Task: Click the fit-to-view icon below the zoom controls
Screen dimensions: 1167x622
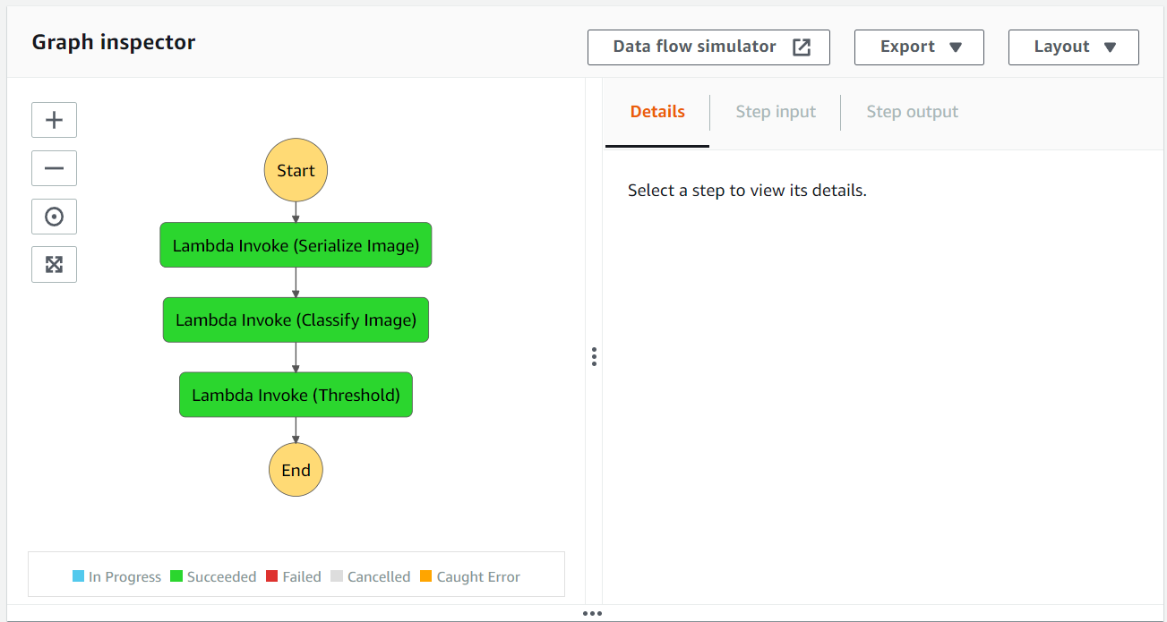Action: (x=54, y=264)
